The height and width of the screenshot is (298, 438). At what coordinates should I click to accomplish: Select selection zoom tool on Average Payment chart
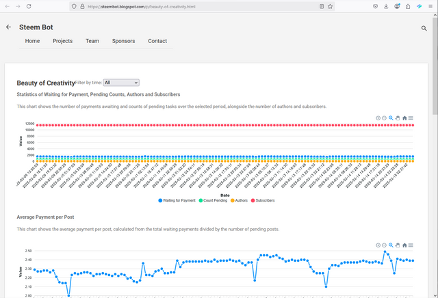click(391, 245)
